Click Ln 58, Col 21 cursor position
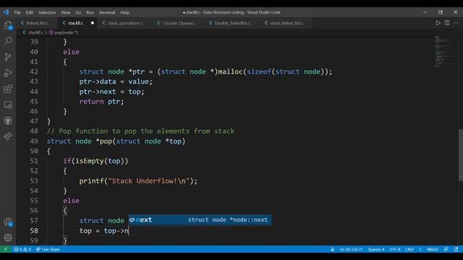The width and height of the screenshot is (463, 260). click(x=351, y=249)
